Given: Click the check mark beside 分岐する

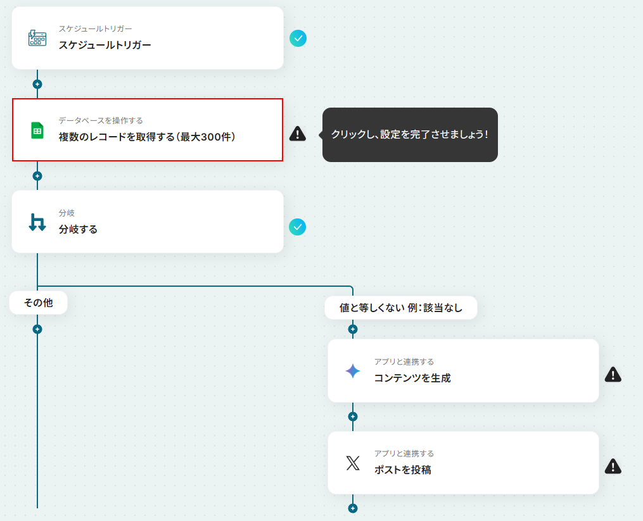Looking at the screenshot, I should [x=297, y=227].
